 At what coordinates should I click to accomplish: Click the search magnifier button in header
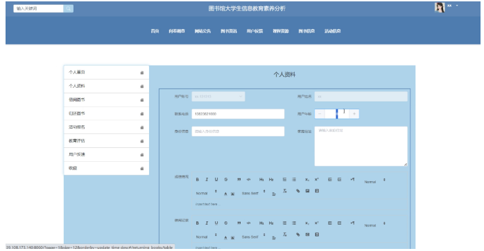(x=68, y=8)
